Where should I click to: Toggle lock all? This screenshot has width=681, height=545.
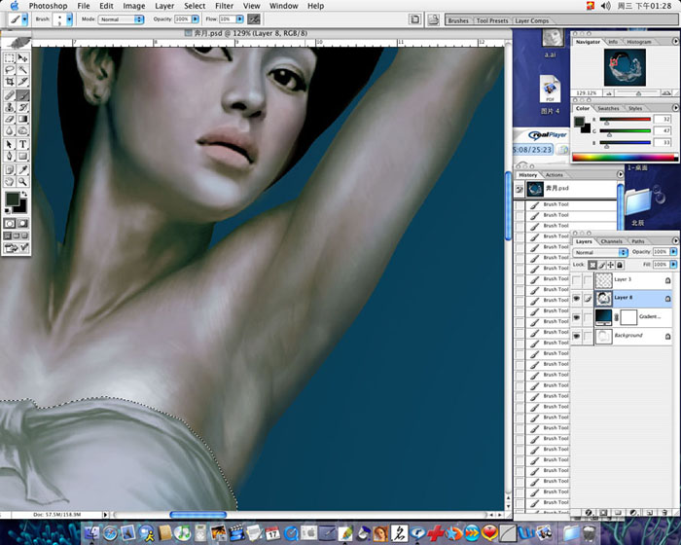click(620, 265)
